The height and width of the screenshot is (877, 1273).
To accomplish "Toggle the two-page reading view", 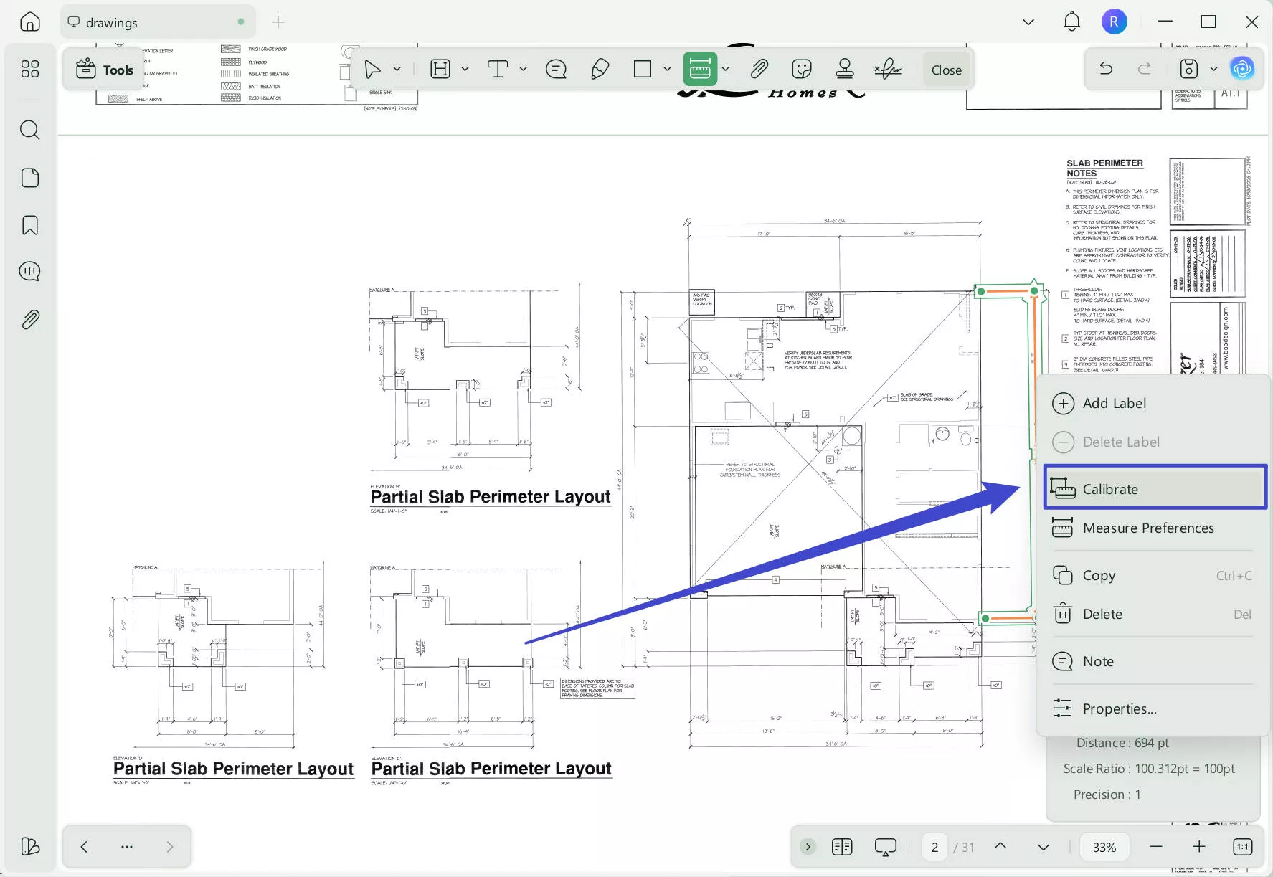I will 842,847.
